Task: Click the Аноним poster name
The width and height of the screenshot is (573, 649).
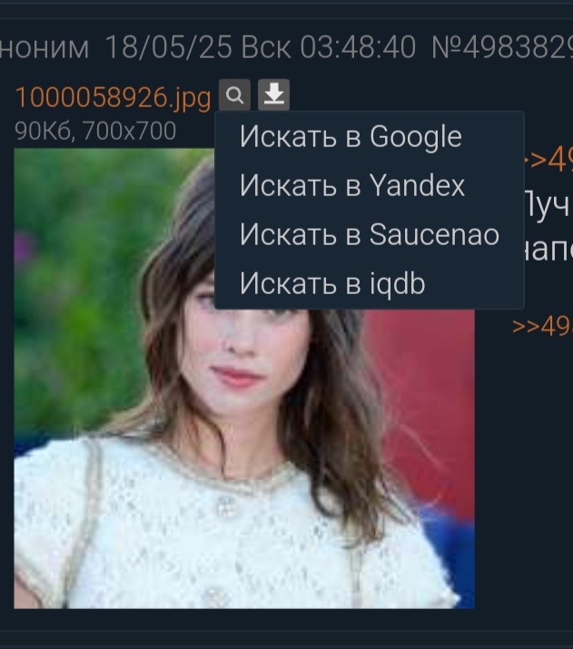Action: 44,47
